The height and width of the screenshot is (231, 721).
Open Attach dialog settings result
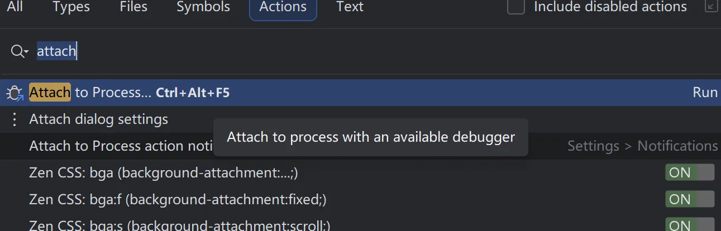click(98, 119)
